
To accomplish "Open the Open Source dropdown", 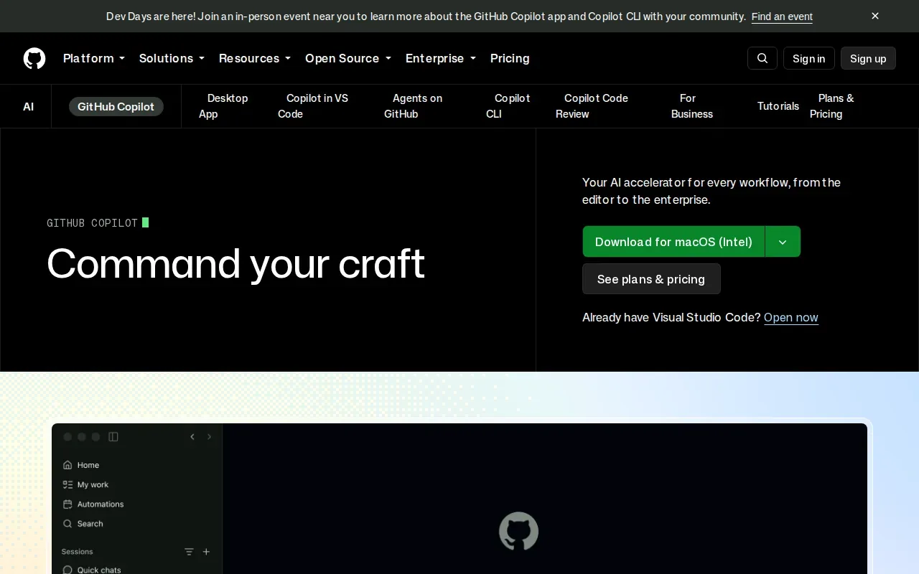I will click(x=348, y=58).
